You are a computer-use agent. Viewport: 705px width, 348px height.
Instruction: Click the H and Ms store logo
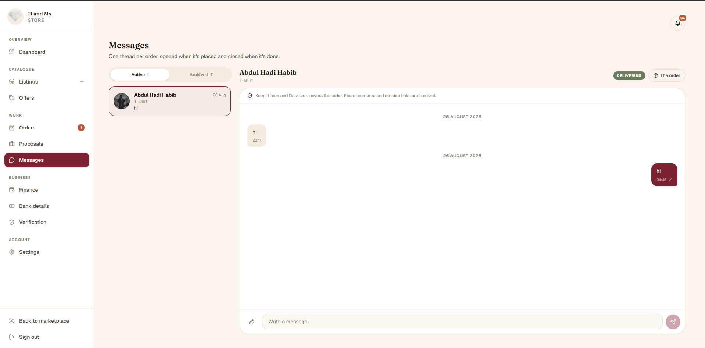click(15, 17)
